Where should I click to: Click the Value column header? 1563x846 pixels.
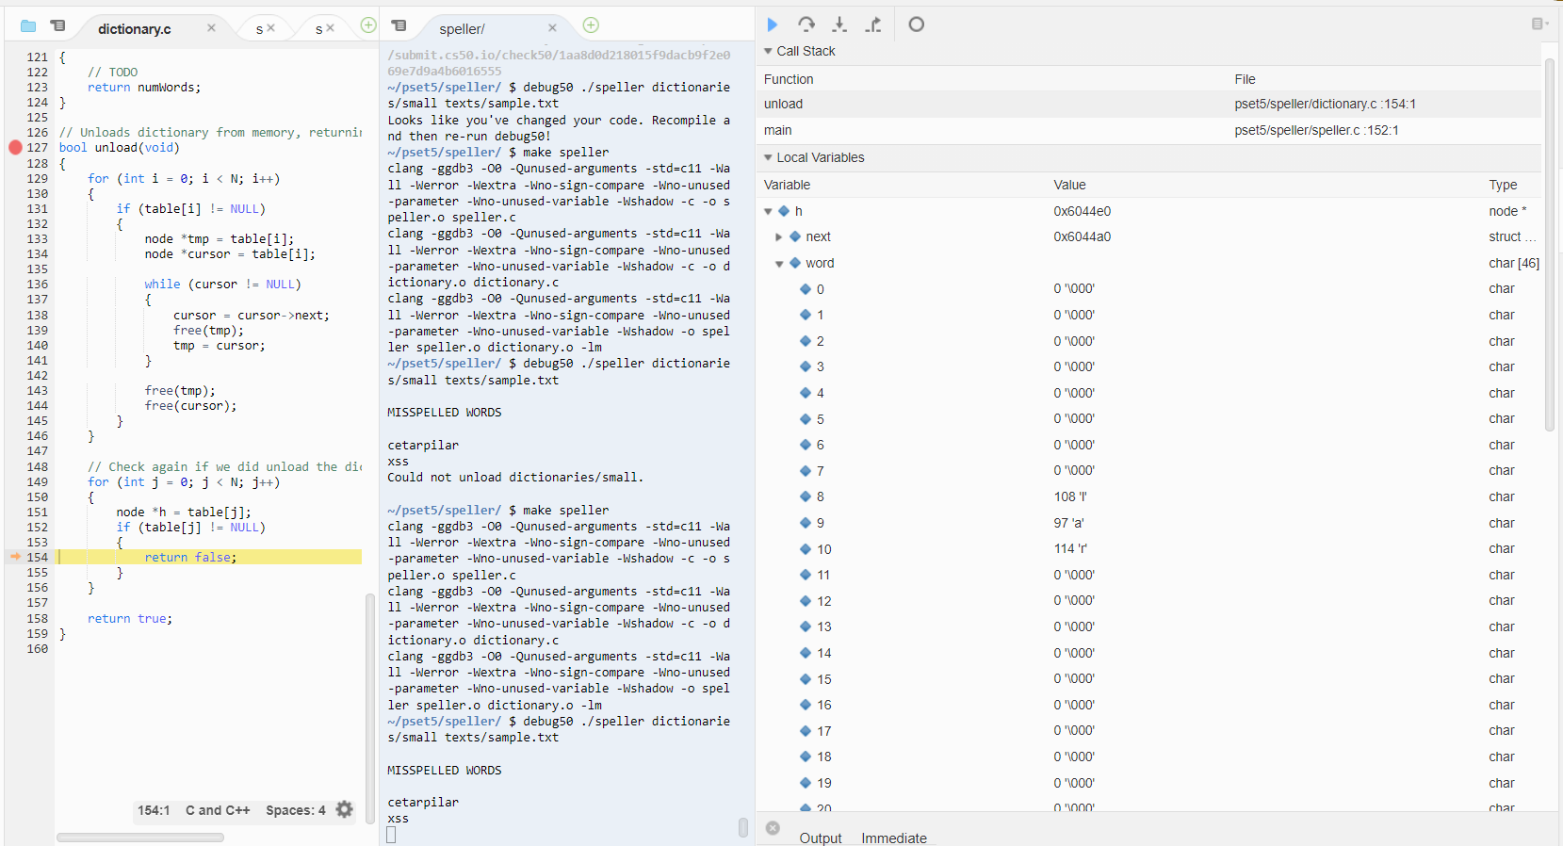click(x=1069, y=185)
